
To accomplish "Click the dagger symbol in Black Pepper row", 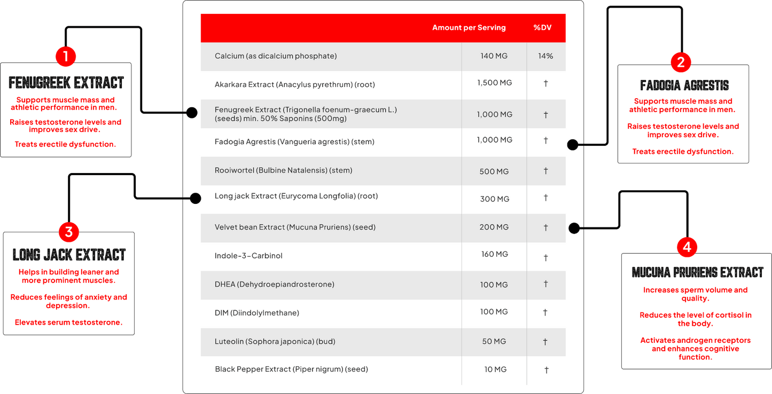I will [546, 369].
